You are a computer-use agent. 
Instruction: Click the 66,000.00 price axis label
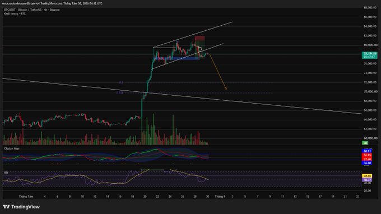pos(370,110)
